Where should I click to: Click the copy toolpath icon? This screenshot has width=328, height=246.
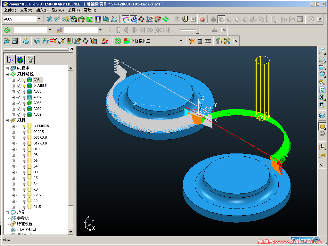106,19
